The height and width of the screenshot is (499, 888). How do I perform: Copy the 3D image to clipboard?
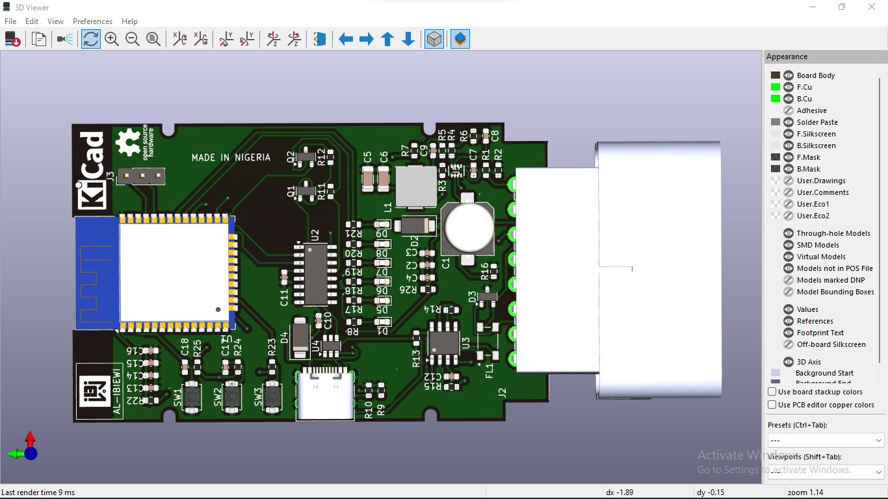pyautogui.click(x=38, y=39)
